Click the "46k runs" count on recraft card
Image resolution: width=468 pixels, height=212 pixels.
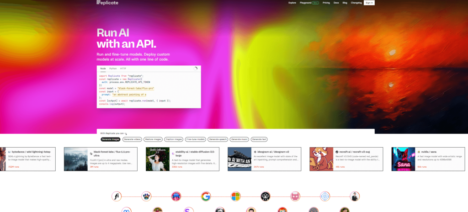pos(340,167)
